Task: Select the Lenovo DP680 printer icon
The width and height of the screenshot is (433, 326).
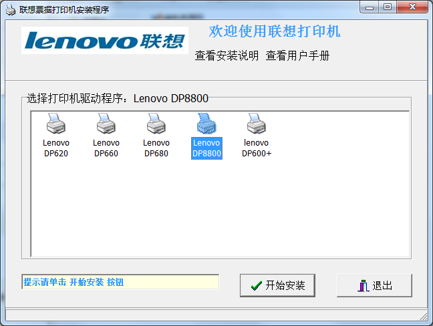Action: [x=156, y=124]
